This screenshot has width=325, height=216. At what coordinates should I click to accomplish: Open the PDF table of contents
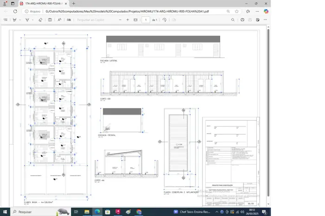[x=5, y=20]
